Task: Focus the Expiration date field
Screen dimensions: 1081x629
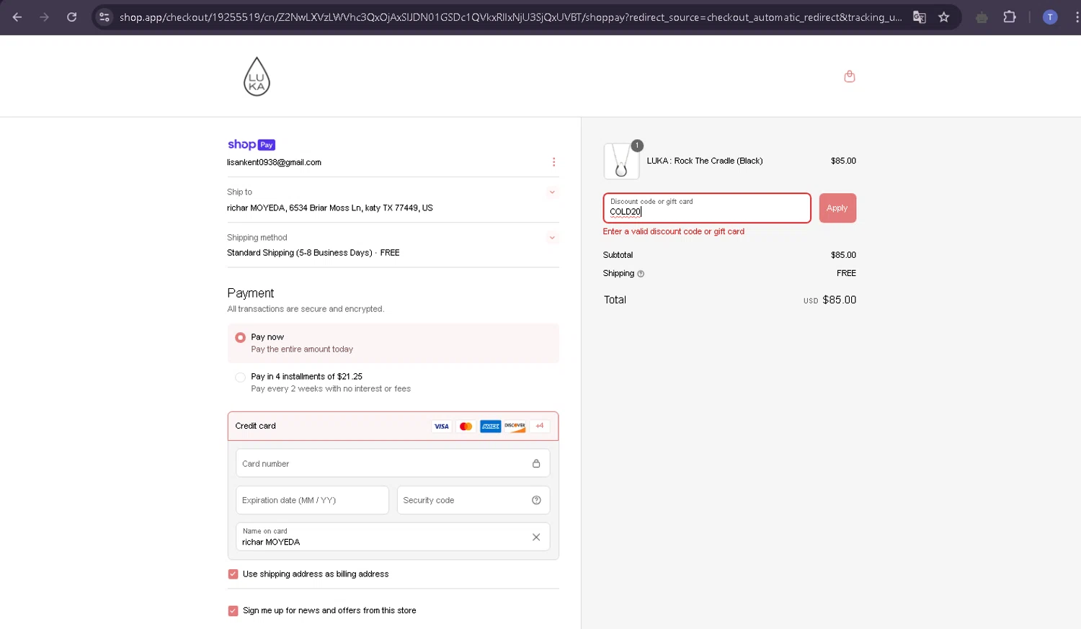Action: [x=312, y=500]
